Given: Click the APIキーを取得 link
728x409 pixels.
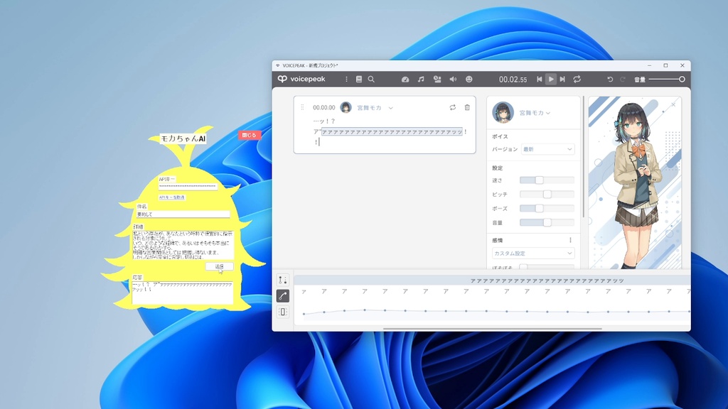Looking at the screenshot, I should coord(172,197).
